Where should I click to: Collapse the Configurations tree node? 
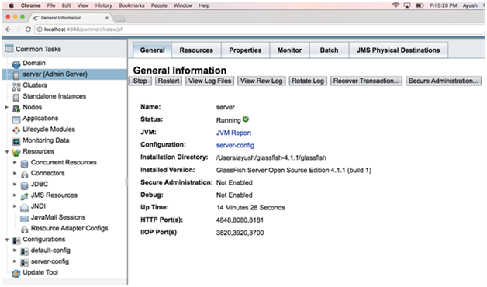[x=7, y=240]
